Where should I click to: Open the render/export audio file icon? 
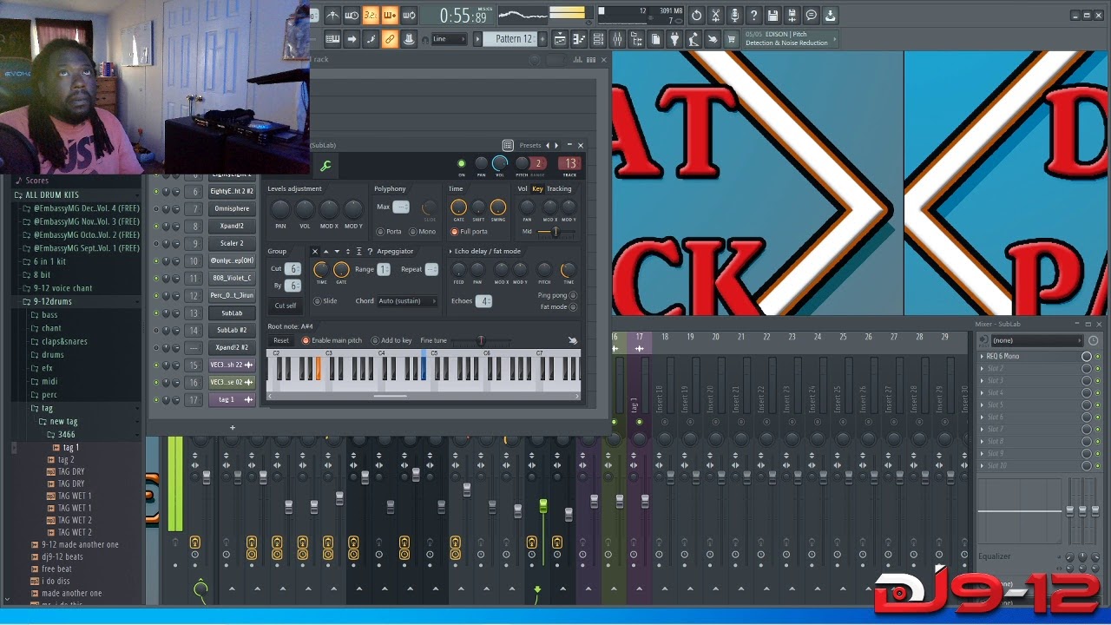point(792,15)
